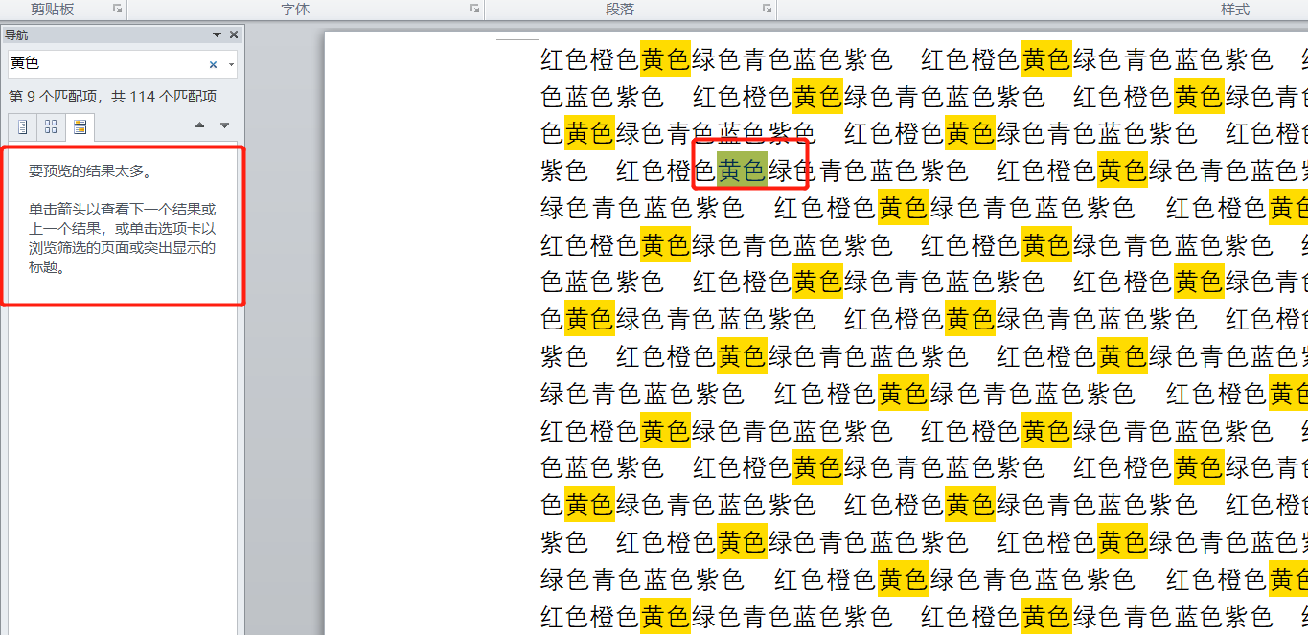Click the currently selected green-highlighted 黄色 match

click(x=742, y=170)
